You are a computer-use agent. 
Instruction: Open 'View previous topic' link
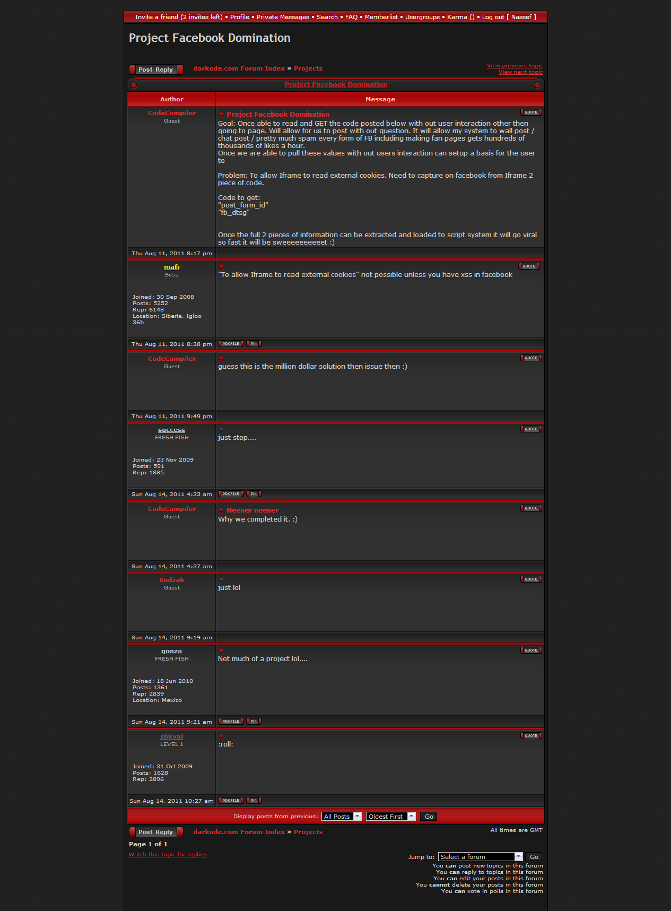pos(515,66)
